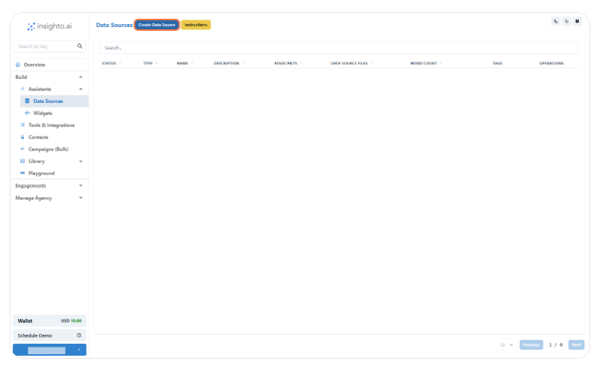This screenshot has height=373, width=594.
Task: Click the Schedule Demo button
Action: pyautogui.click(x=50, y=335)
